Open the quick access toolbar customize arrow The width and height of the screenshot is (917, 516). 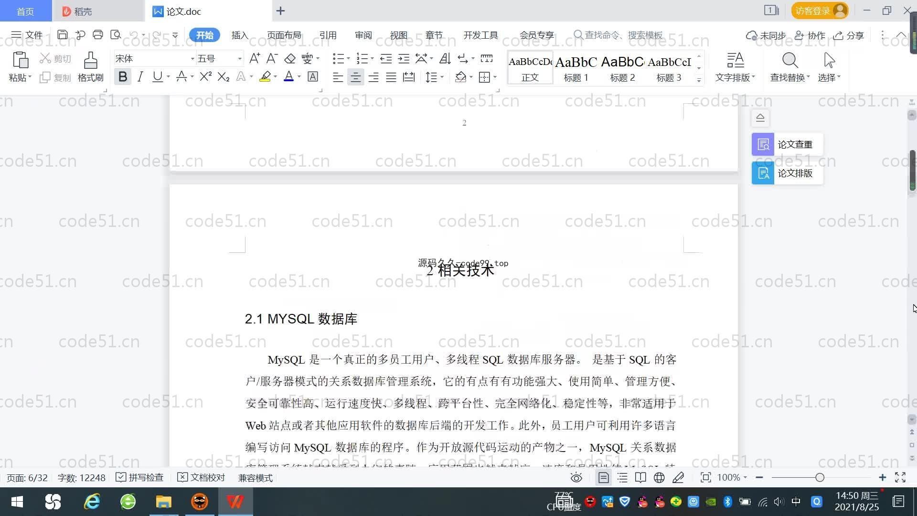pyautogui.click(x=175, y=35)
